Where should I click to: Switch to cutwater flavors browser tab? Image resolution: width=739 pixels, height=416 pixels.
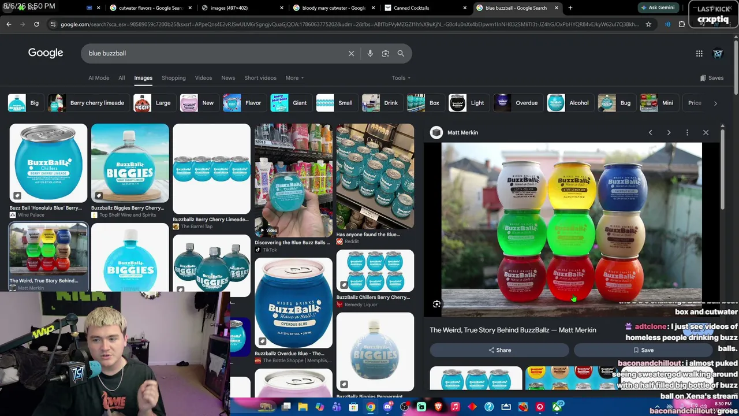[150, 8]
